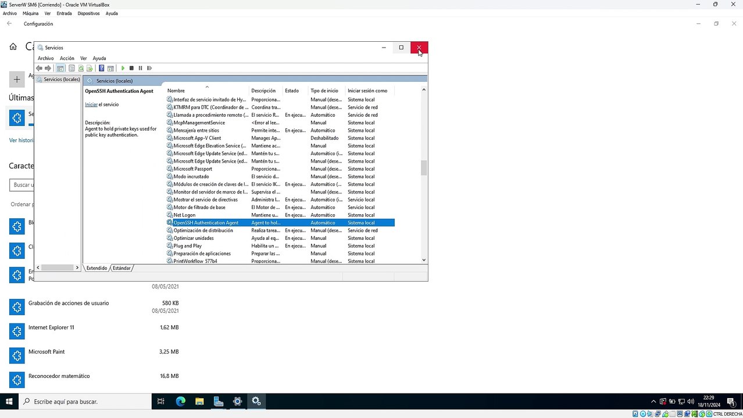Click the green Refresh toolbar icon
The image size is (743, 418).
point(81,68)
